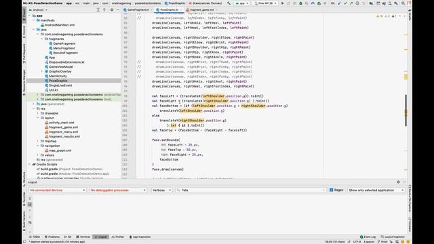
Task: Click the Git rollback icon
Action: pyautogui.click(x=363, y=3)
